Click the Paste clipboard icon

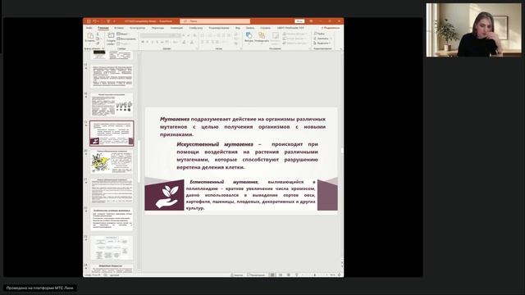pos(90,36)
